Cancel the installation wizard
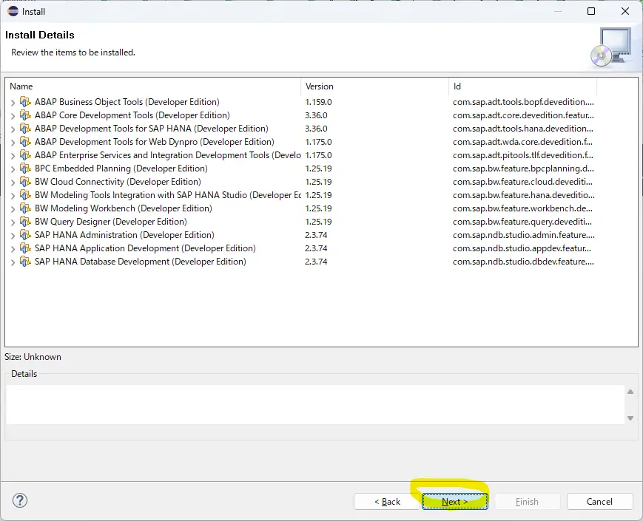Viewport: 643px width, 521px height. coord(599,501)
